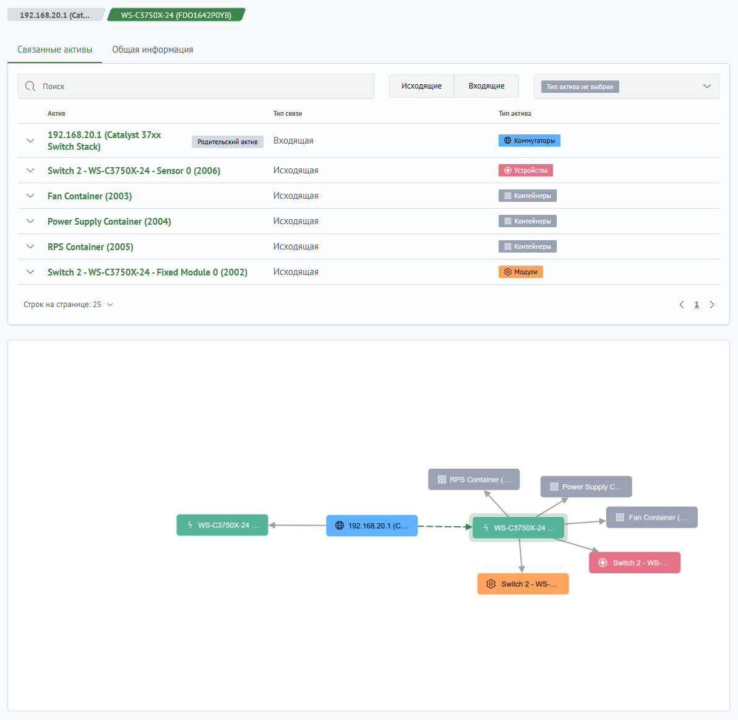Click the search magnifier icon

[30, 86]
